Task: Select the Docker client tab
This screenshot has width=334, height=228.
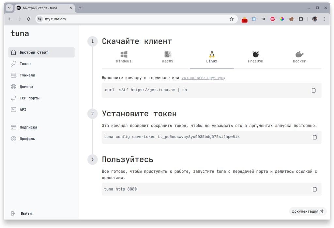Action: coord(299,57)
